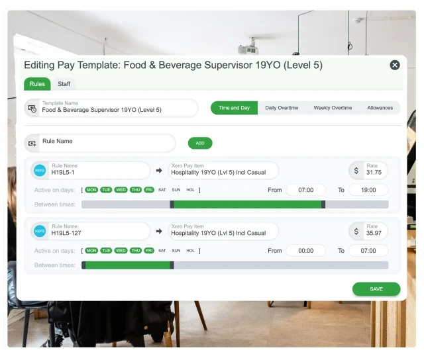Click arrow icon after rule H19L5-1
The image size is (424, 356).
click(x=159, y=171)
